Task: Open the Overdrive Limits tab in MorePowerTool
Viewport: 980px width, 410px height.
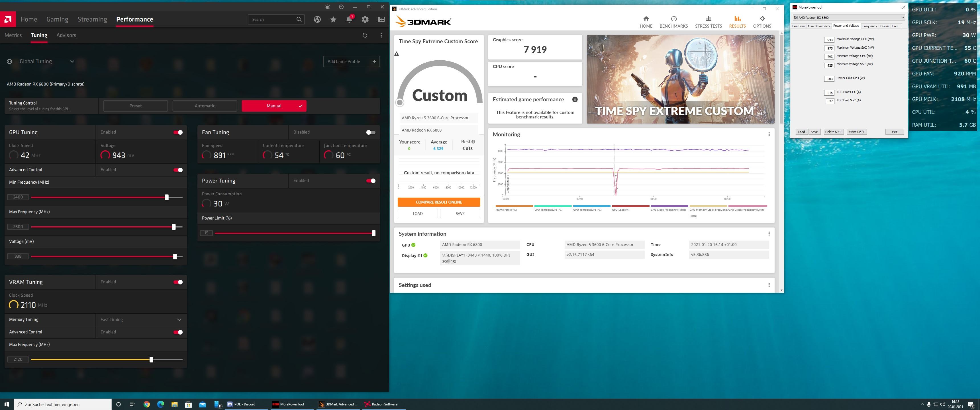Action: 819,26
